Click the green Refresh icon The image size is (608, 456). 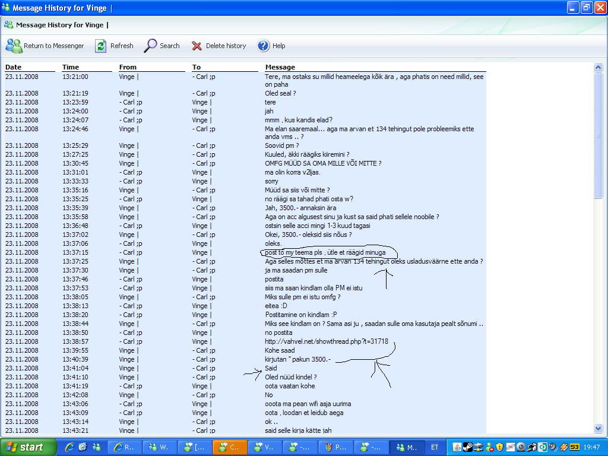click(x=101, y=46)
